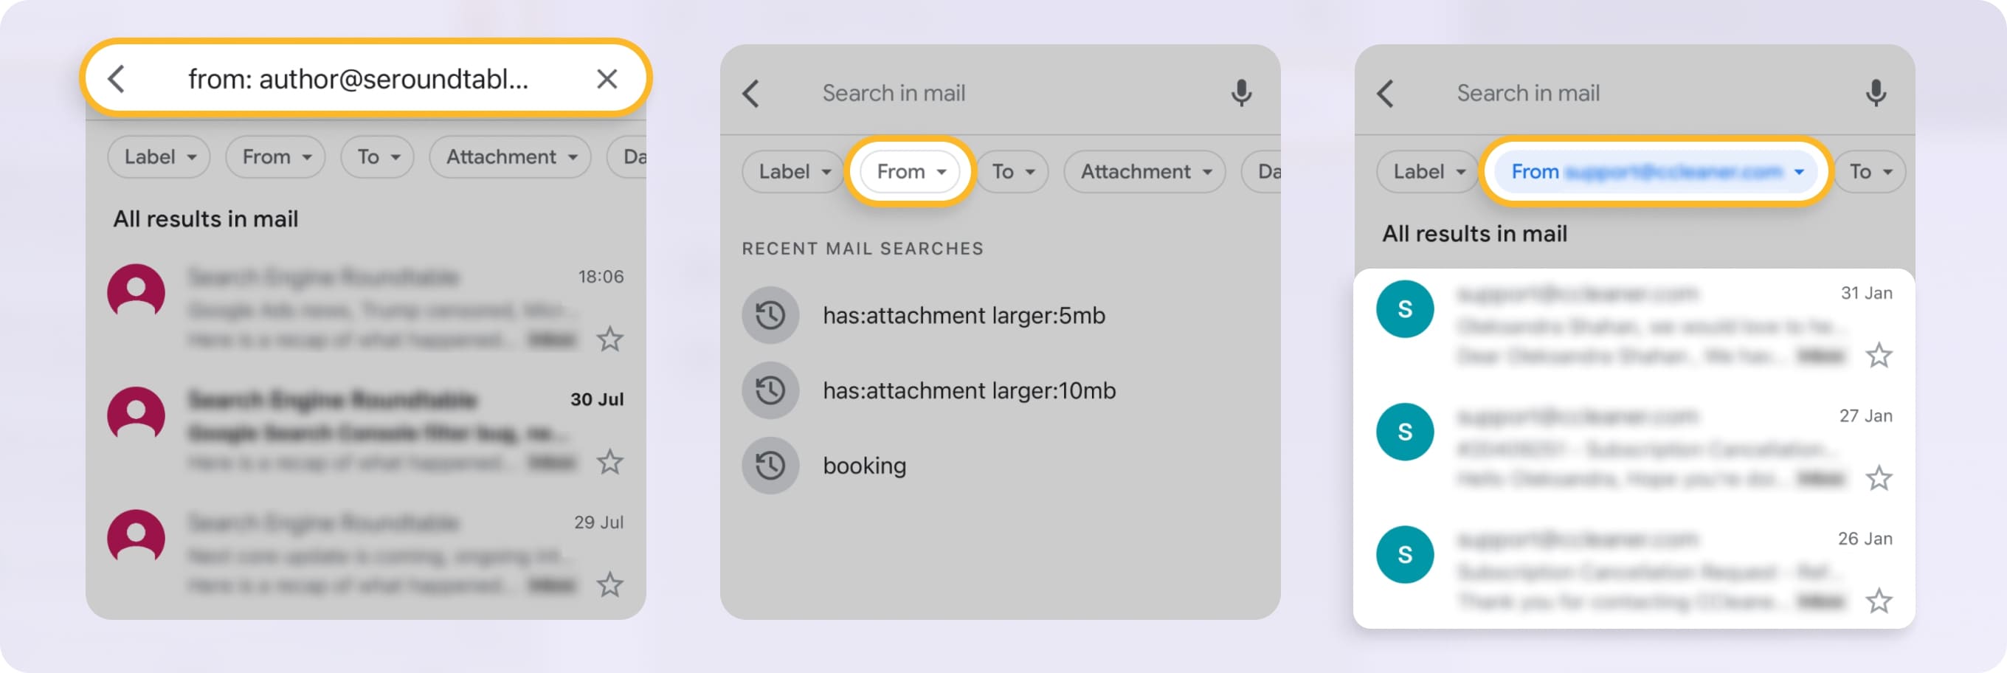Star the 26 Jan email in the results
The width and height of the screenshot is (2007, 673).
(1879, 601)
